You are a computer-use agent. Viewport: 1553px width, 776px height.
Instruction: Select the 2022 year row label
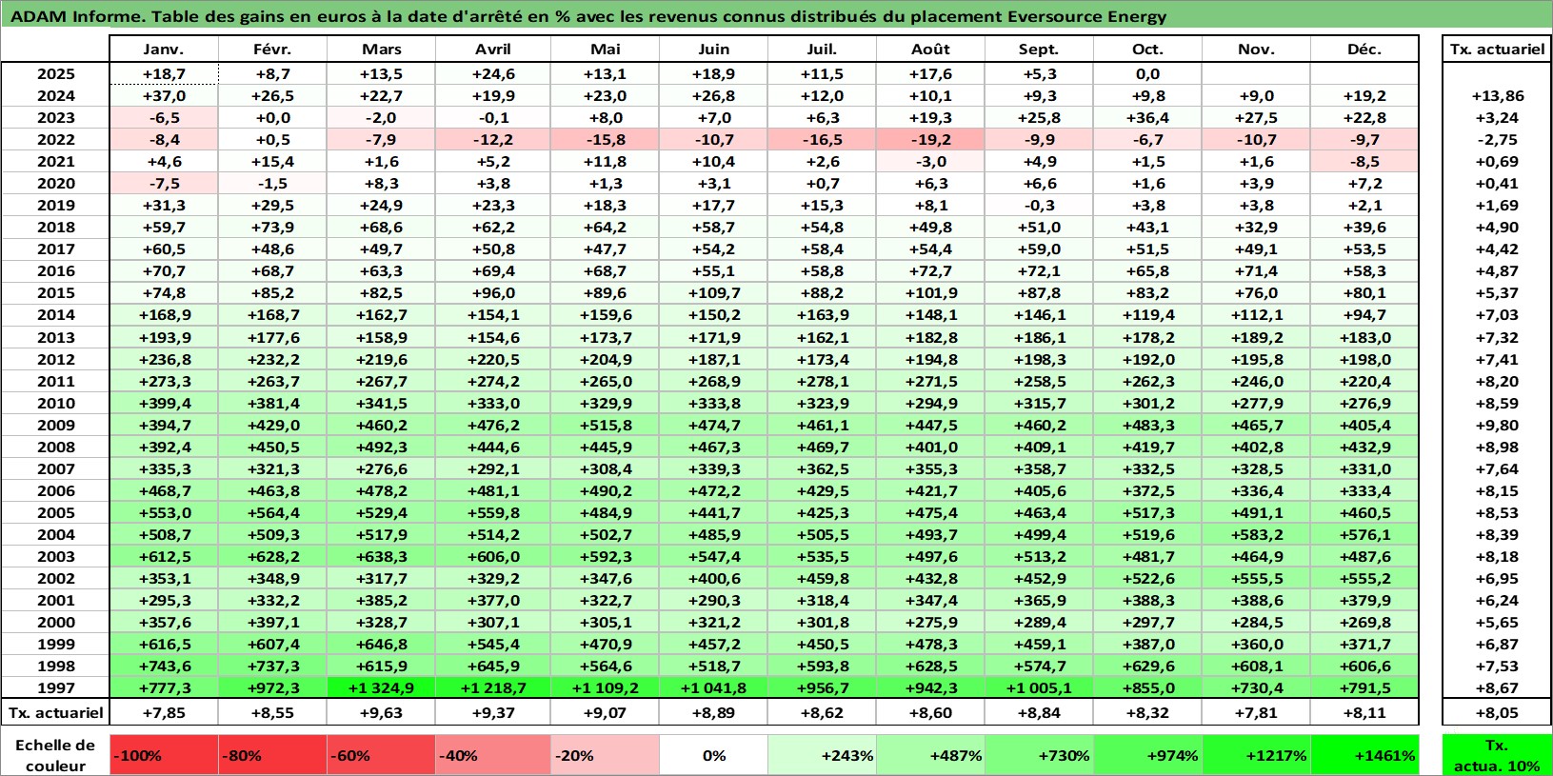[x=55, y=139]
